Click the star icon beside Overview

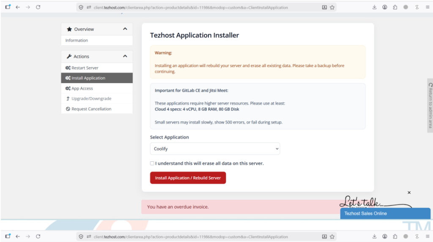(x=69, y=29)
